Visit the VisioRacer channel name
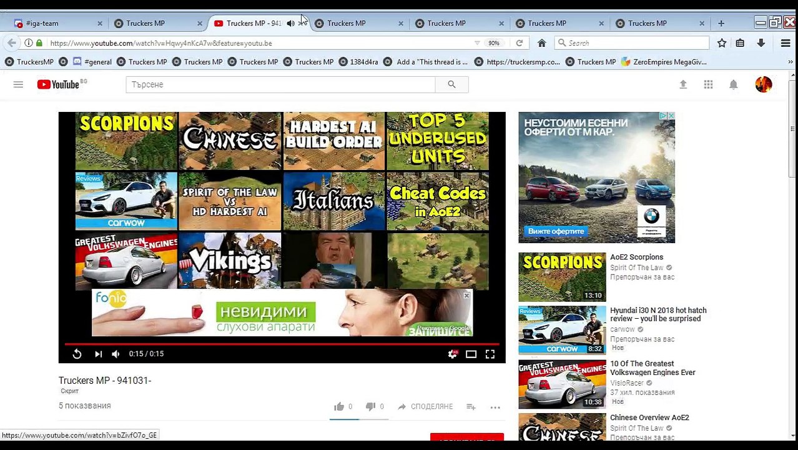This screenshot has height=450, width=798. point(626,383)
